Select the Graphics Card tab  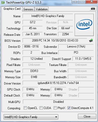pyautogui.click(x=12, y=9)
